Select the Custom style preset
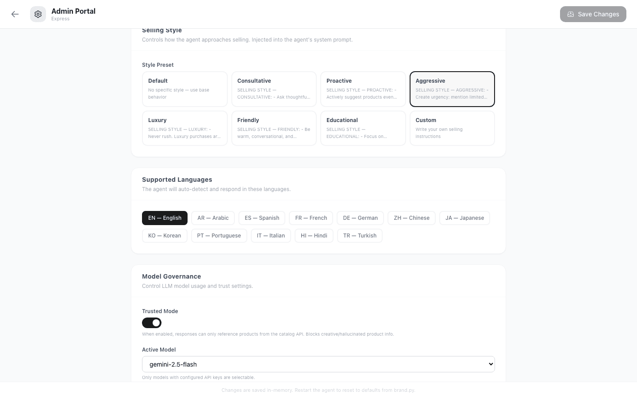The height and width of the screenshot is (398, 637). (x=452, y=128)
